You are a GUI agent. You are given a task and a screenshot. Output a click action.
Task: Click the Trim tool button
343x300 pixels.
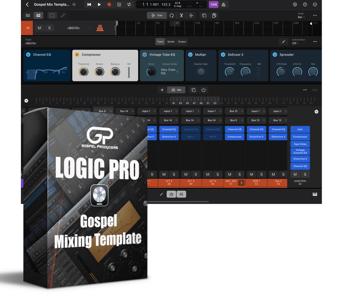pyautogui.click(x=157, y=15)
